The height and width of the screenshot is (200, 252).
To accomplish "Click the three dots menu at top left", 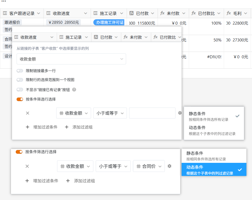I will 3,2.
